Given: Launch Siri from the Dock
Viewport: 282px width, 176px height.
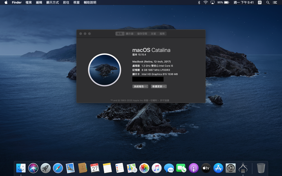Looking at the screenshot, I should tap(33, 168).
